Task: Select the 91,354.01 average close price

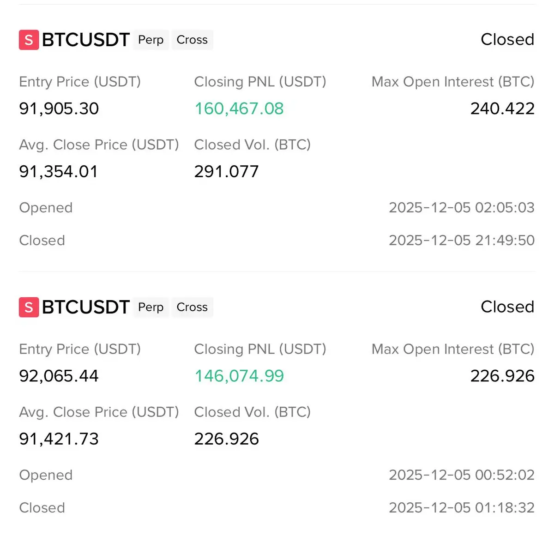Action: click(x=58, y=172)
